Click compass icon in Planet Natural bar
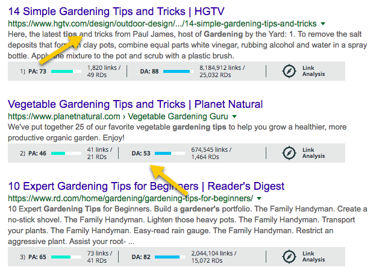Screen dimensions: 382x279 click(290, 153)
